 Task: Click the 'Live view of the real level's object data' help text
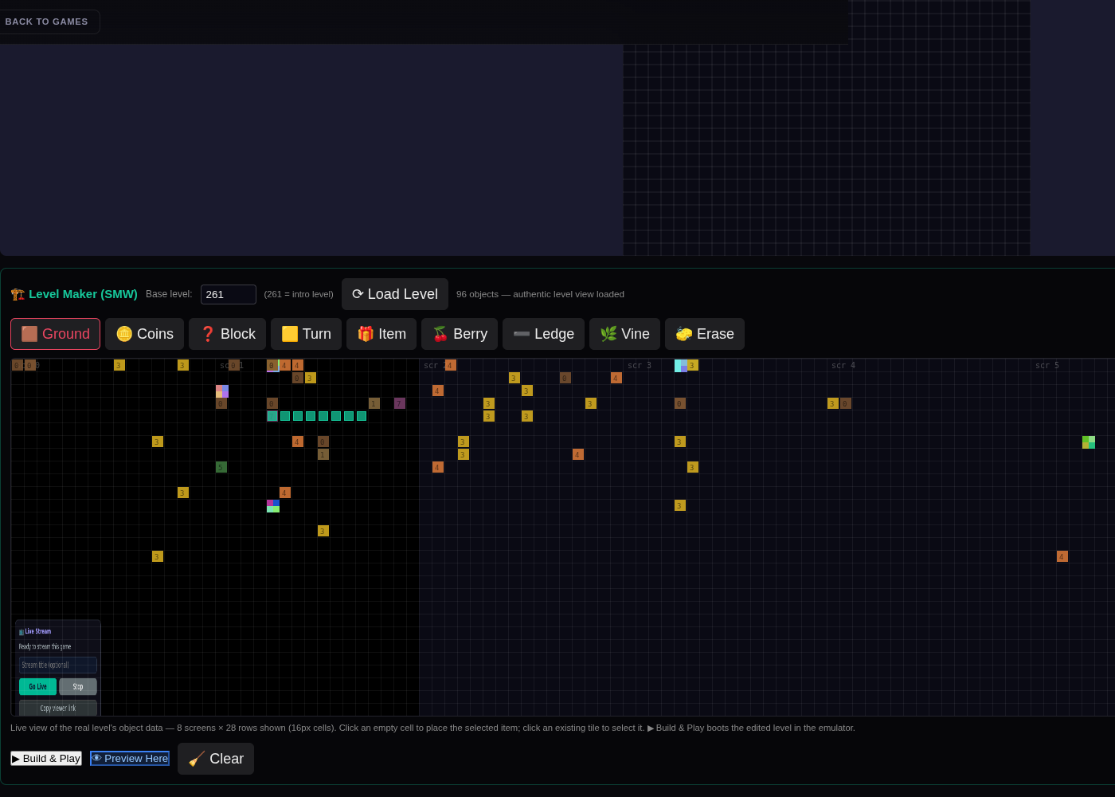[432, 728]
